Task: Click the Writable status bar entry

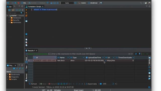Action: (x=57, y=90)
